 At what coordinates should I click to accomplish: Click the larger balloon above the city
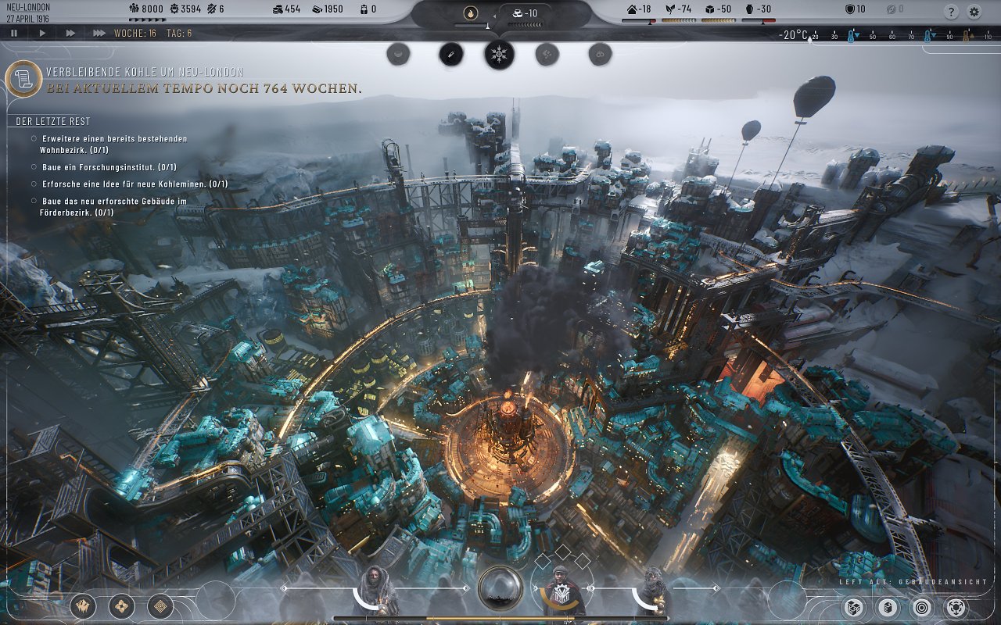814,95
